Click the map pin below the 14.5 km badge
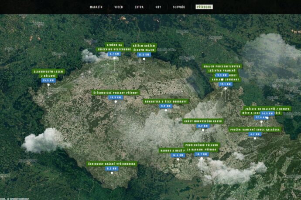The height and width of the screenshot is (200, 301). pos(178,160)
